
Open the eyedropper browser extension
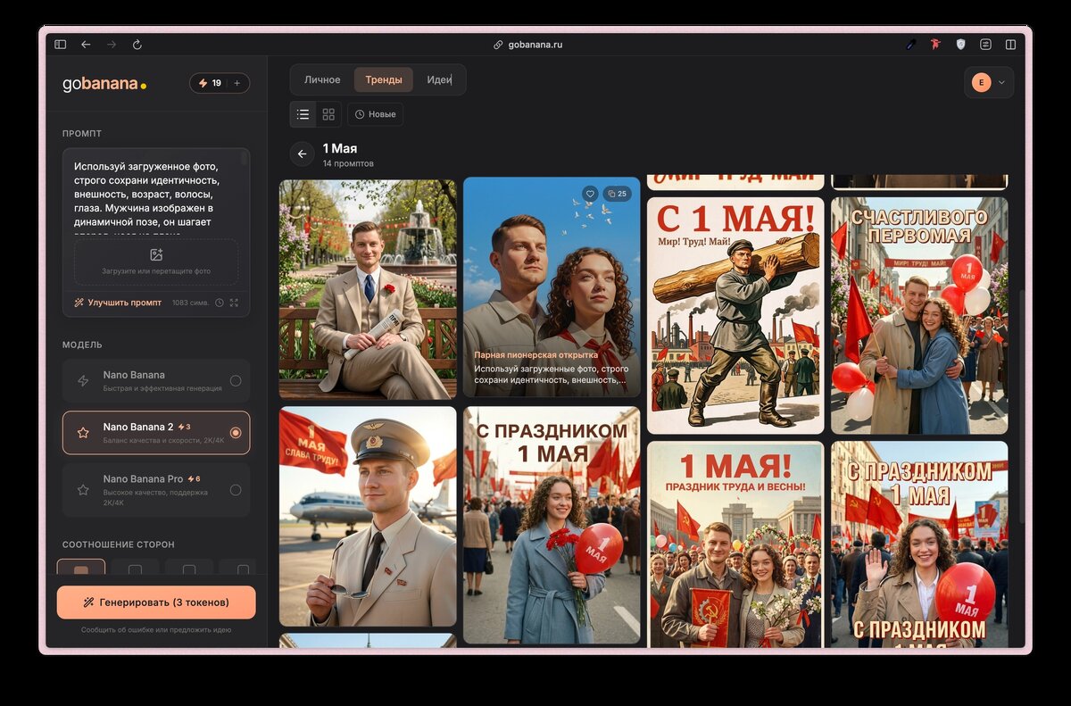coord(911,44)
